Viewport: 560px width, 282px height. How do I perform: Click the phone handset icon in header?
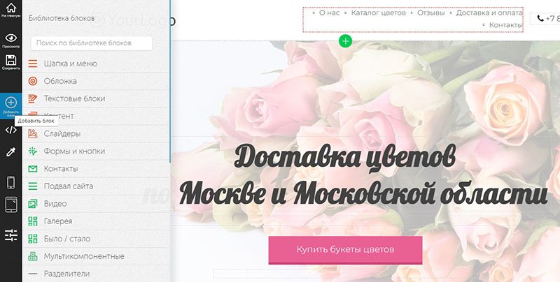[x=540, y=18]
